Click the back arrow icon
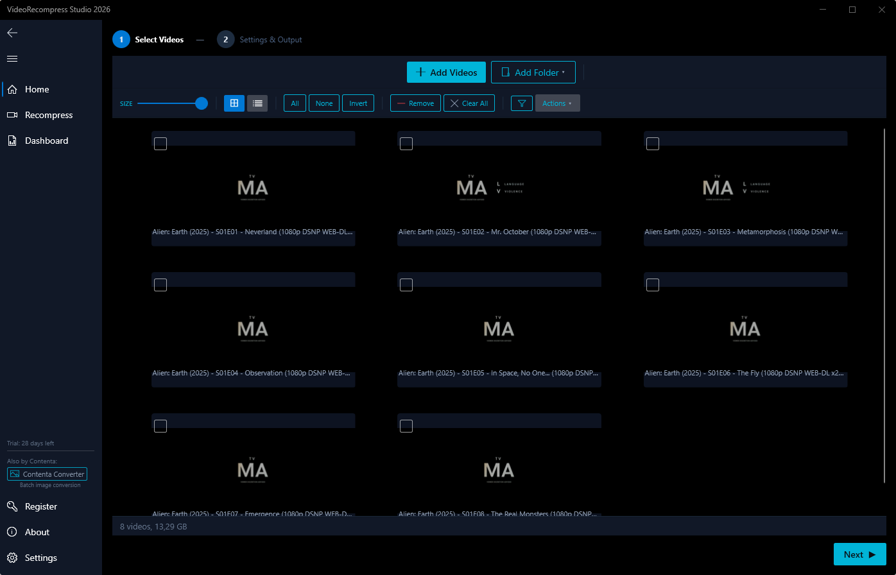 click(x=12, y=33)
